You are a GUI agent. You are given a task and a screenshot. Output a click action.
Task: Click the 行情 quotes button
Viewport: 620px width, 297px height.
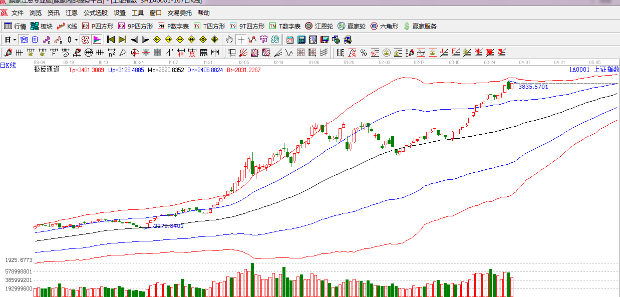point(15,26)
